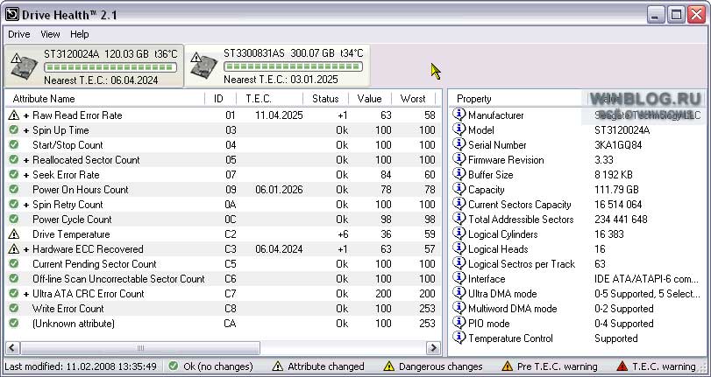Viewport: 711px width, 377px height.
Task: Click the plus marker of Spin Retry Count
Action: pos(26,205)
